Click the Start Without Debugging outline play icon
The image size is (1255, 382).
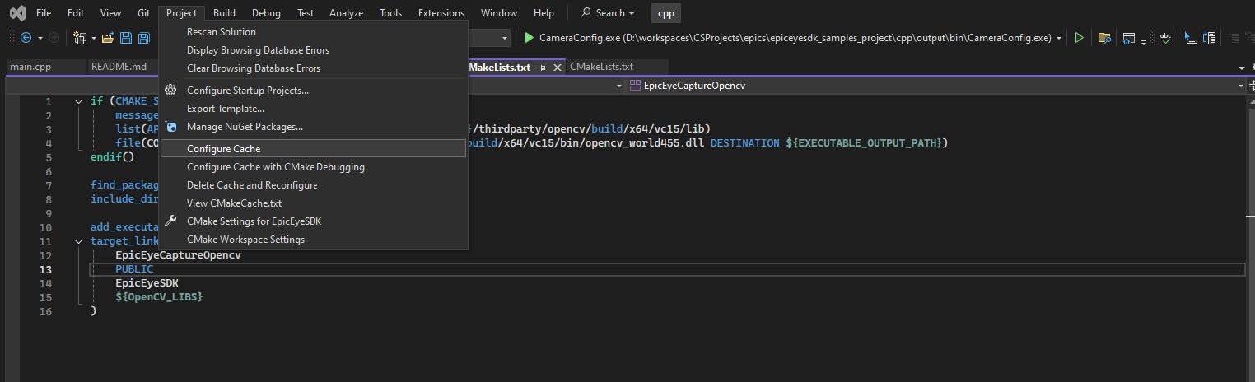pyautogui.click(x=1079, y=38)
